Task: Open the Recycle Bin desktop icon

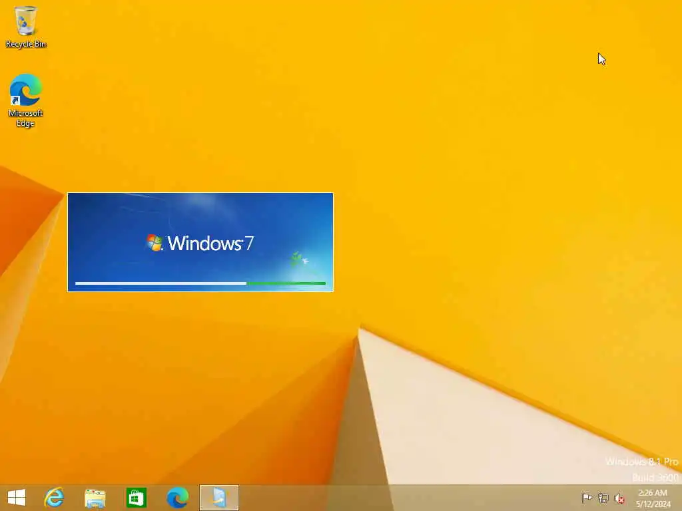Action: click(26, 27)
